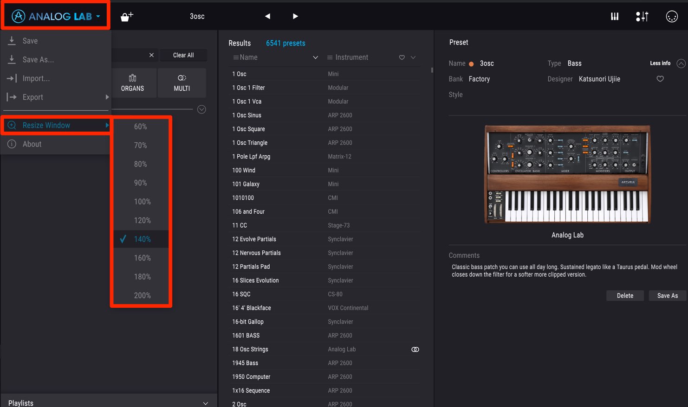The height and width of the screenshot is (407, 688).
Task: Expand the Playlists section
Action: (205, 403)
